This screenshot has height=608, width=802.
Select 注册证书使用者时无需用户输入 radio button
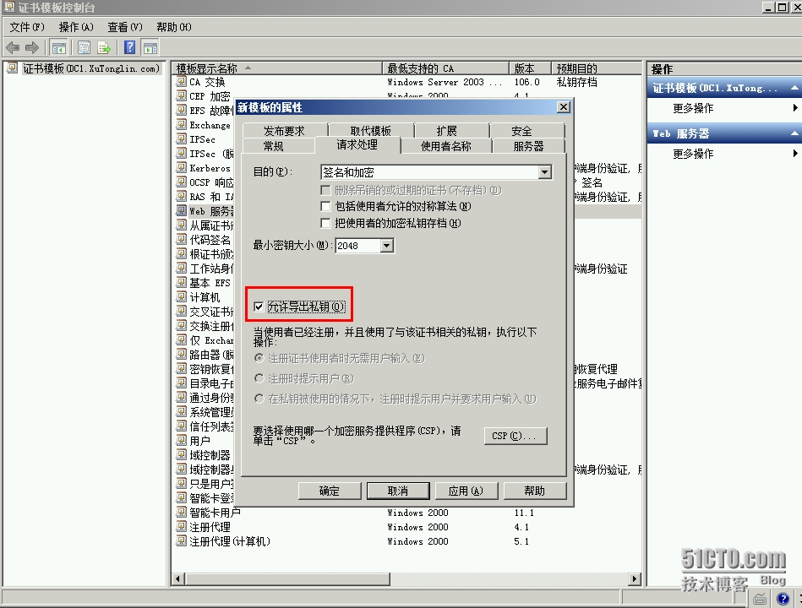(x=259, y=358)
